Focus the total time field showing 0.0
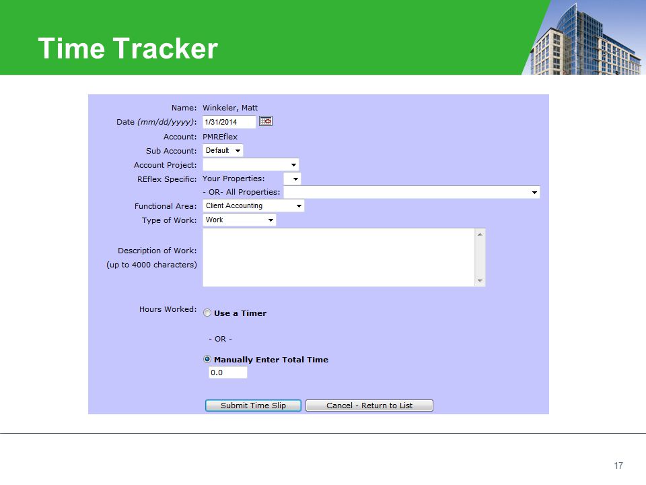 tap(228, 373)
